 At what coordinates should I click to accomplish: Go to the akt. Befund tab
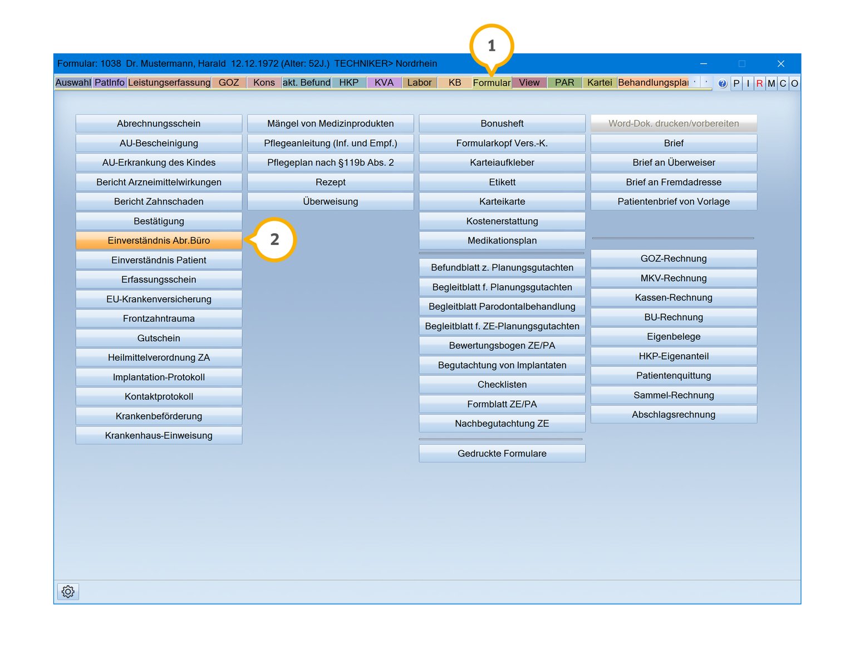306,82
